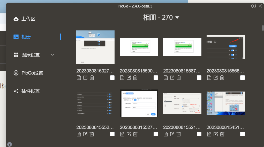Image resolution: width=264 pixels, height=147 pixels.
Task: Select checkbox for image 2023080815566
Action: pos(243,78)
